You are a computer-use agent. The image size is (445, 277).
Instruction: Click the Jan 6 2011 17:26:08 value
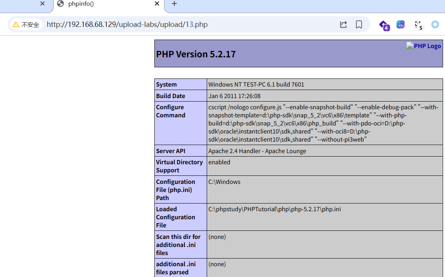click(x=234, y=96)
